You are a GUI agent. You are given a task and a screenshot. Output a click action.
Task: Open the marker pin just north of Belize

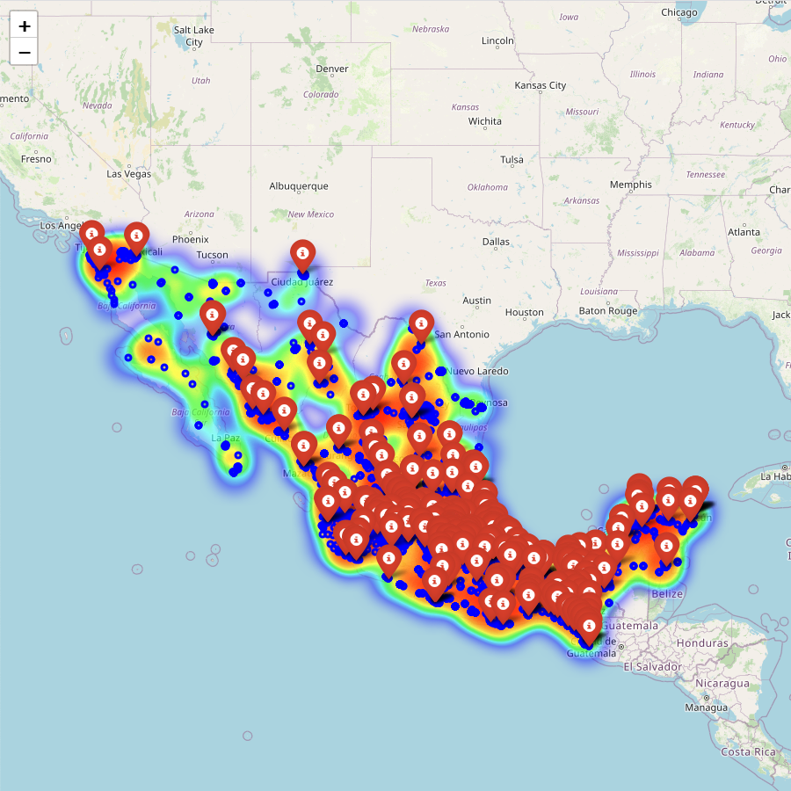click(666, 546)
